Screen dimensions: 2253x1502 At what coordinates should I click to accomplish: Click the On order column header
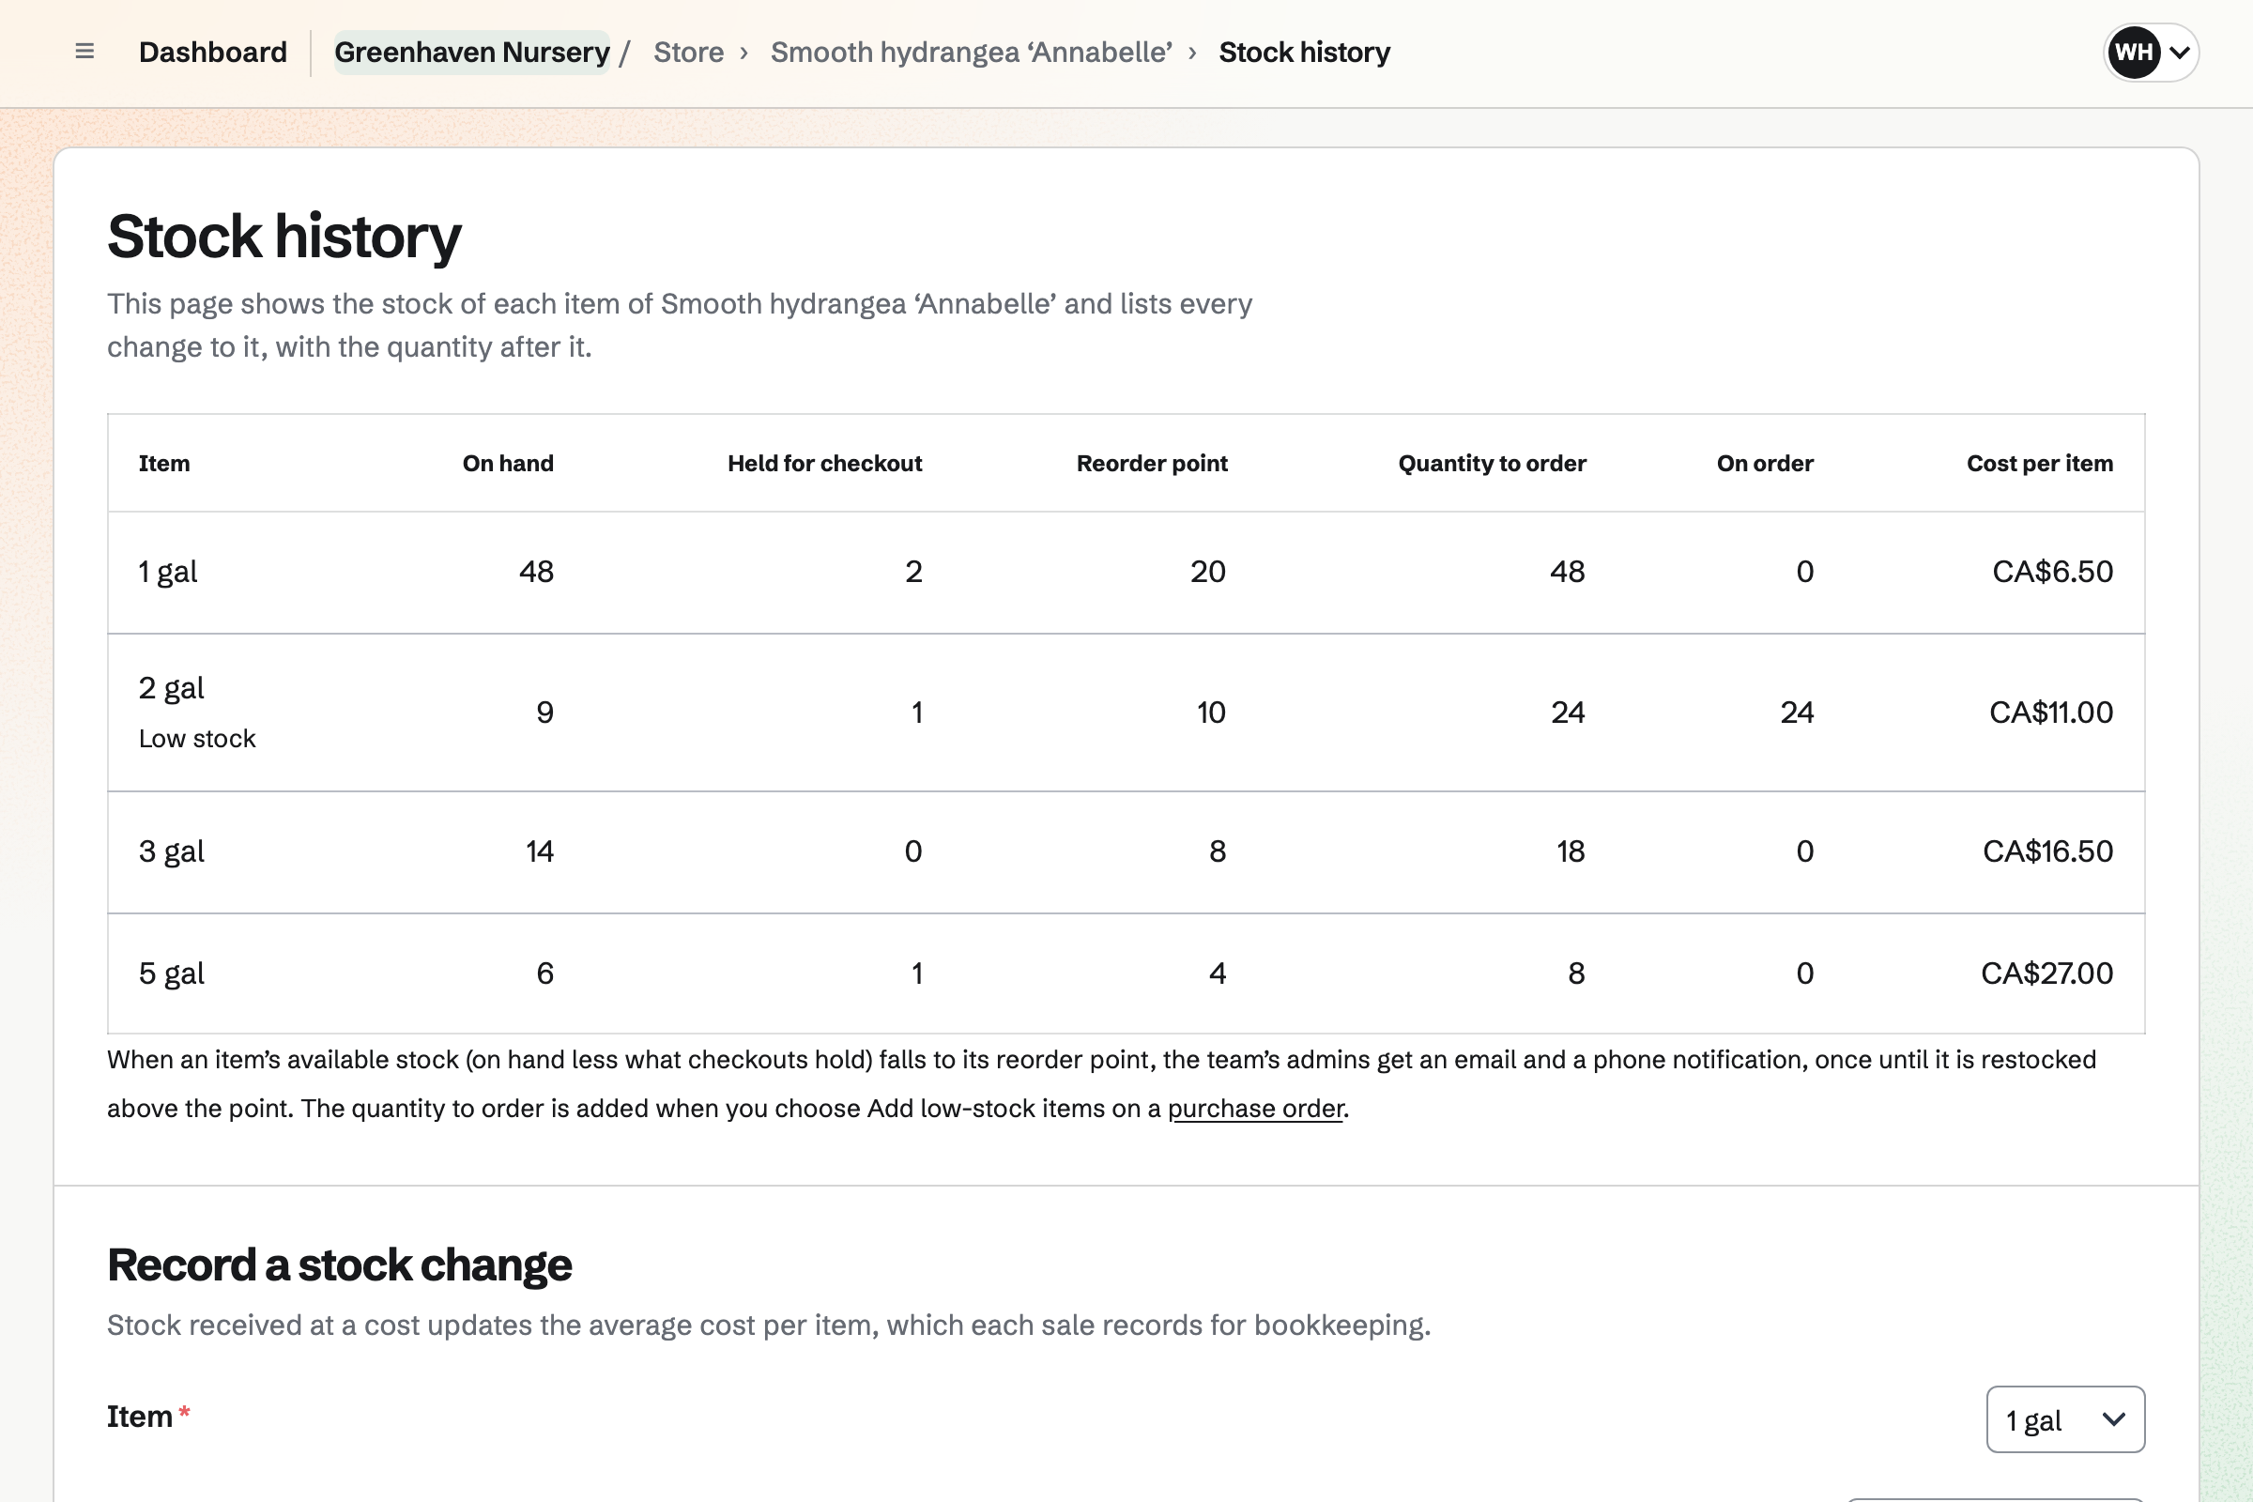point(1765,464)
